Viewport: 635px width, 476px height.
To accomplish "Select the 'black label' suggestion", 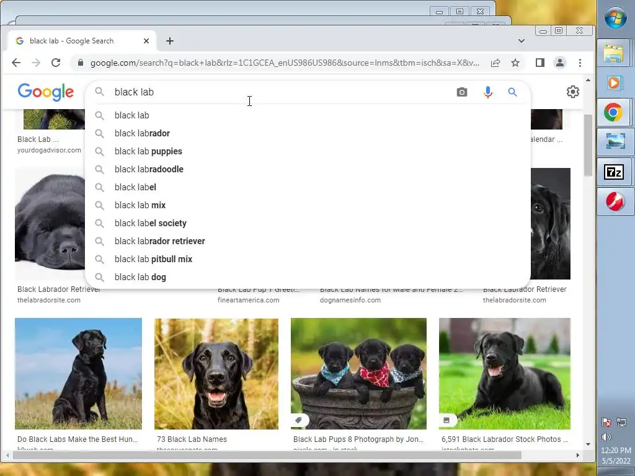I will click(x=308, y=187).
